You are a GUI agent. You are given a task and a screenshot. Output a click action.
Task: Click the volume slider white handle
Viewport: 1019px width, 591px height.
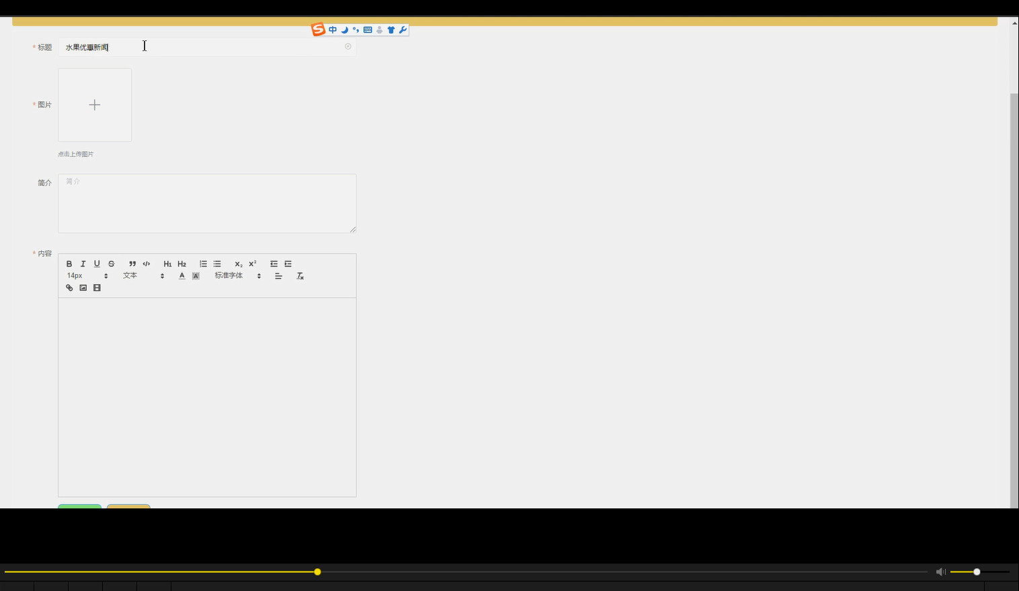click(x=977, y=572)
